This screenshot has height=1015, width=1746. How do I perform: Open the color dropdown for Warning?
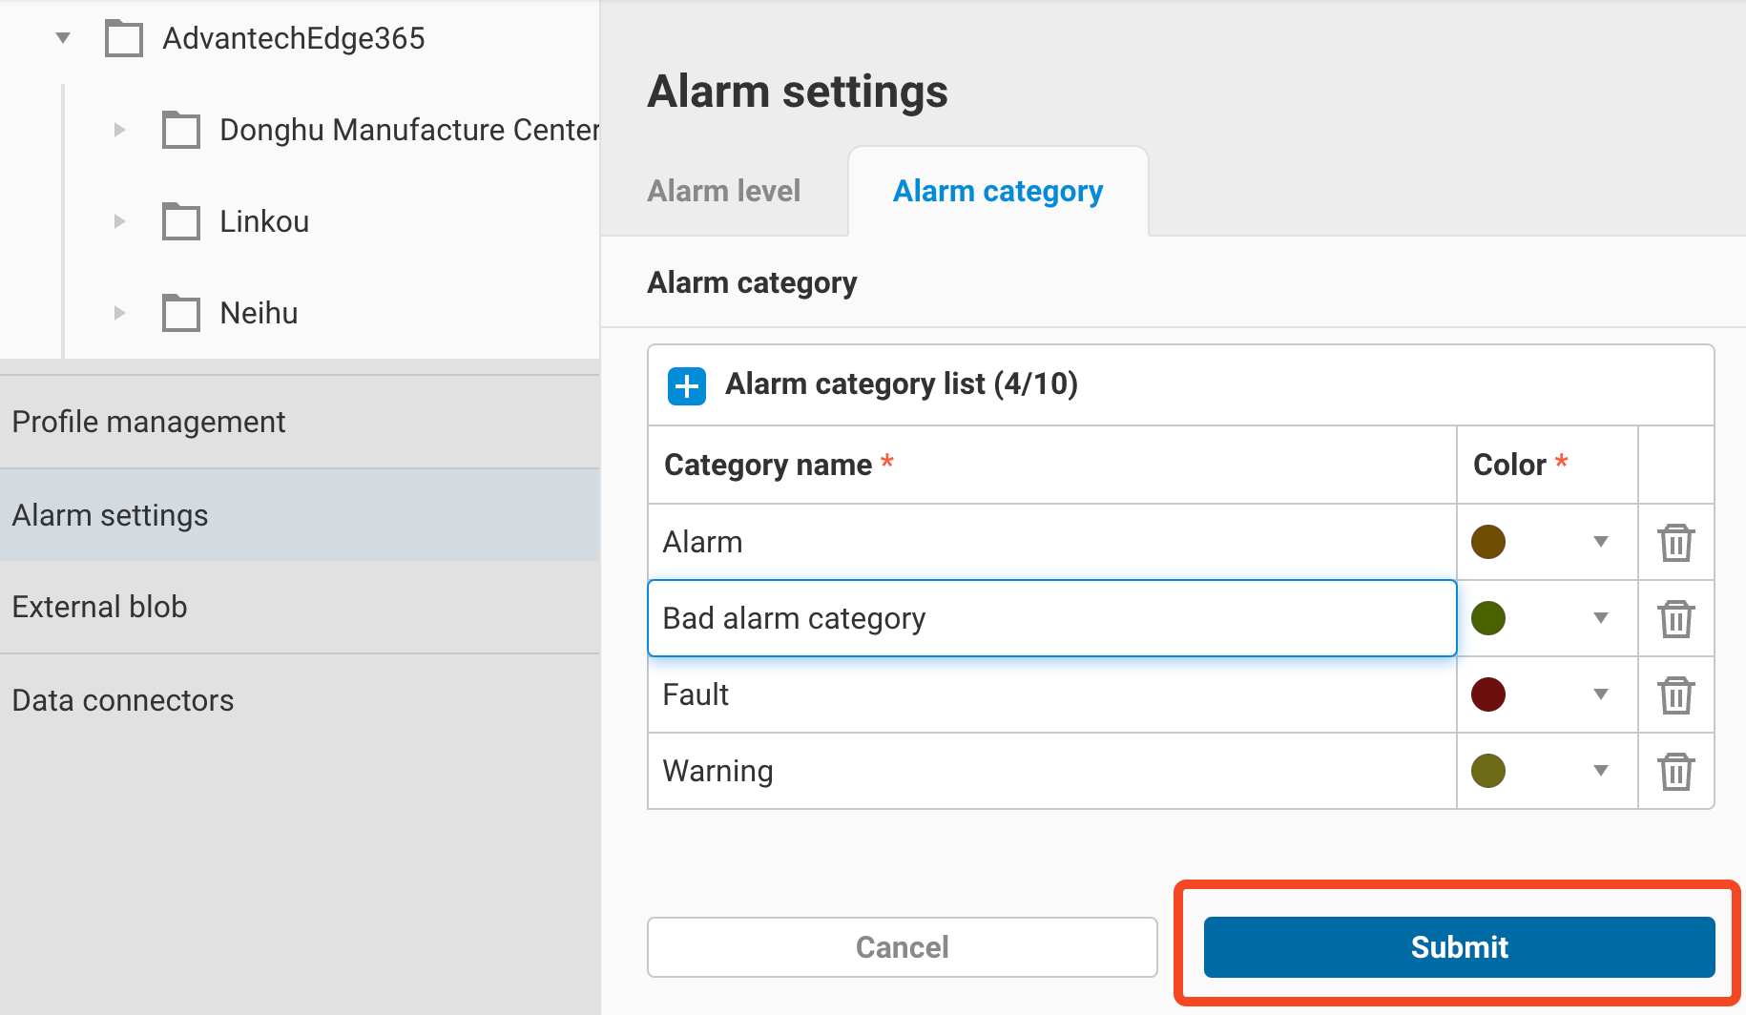pos(1601,771)
